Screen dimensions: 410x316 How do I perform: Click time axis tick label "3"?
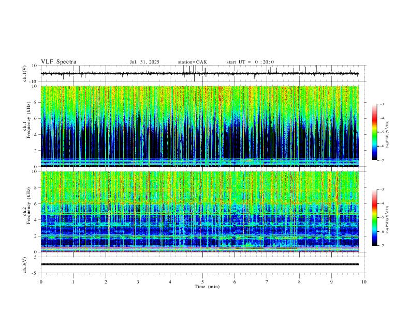coord(138,282)
